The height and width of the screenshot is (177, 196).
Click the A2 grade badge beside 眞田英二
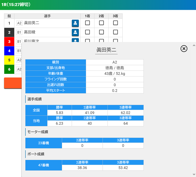19,23
